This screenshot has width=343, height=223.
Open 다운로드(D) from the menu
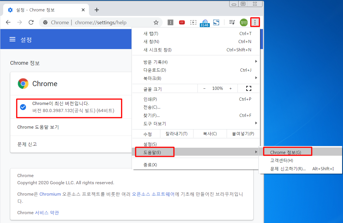tap(196, 70)
